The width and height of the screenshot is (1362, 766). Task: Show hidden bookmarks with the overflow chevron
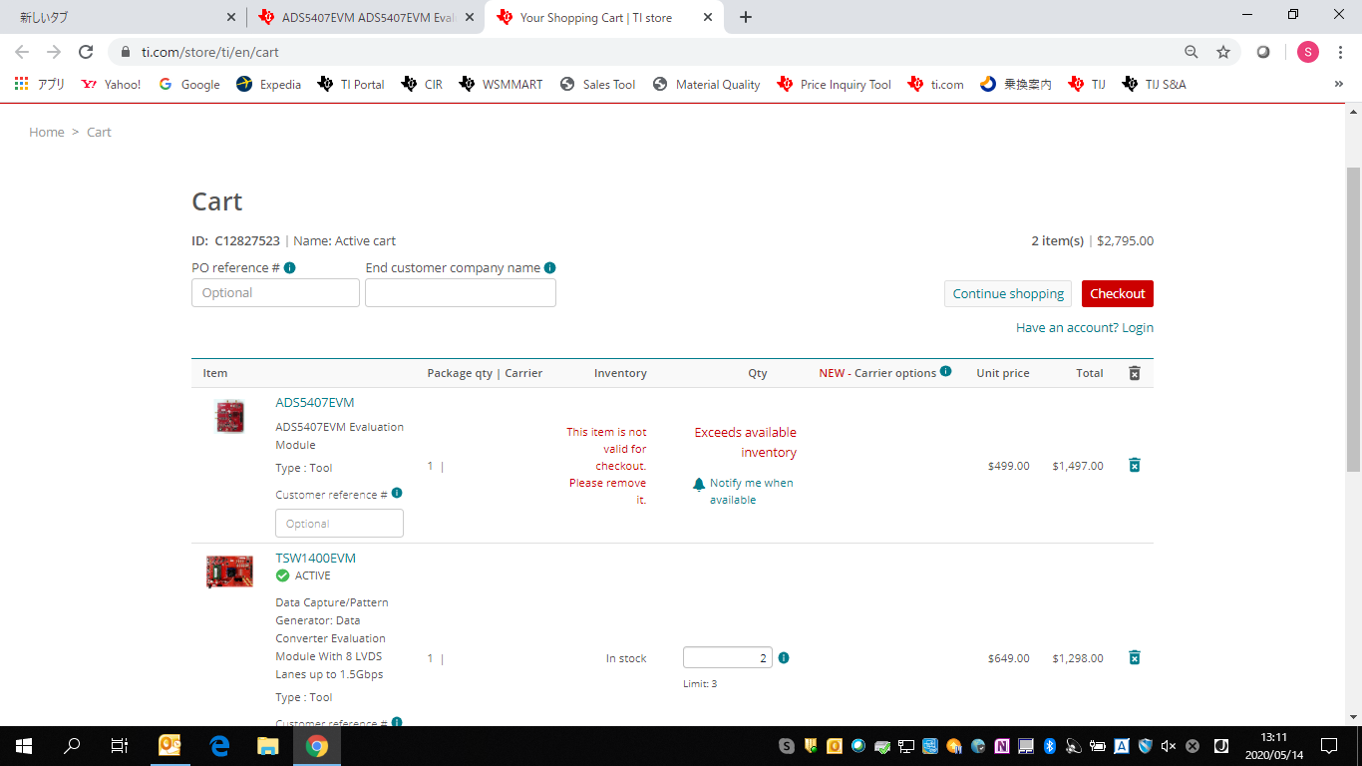(1338, 85)
